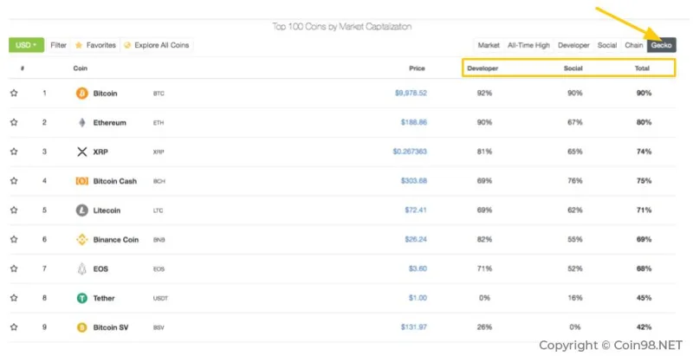
Task: Click the XRP cross logo icon
Action: (81, 152)
